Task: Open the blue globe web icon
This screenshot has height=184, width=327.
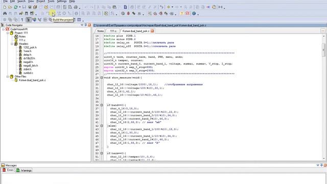Action: click(x=194, y=14)
